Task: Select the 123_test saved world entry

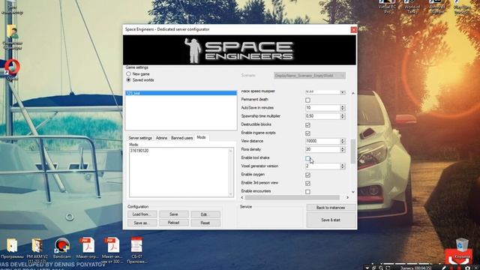Action: pyautogui.click(x=181, y=93)
